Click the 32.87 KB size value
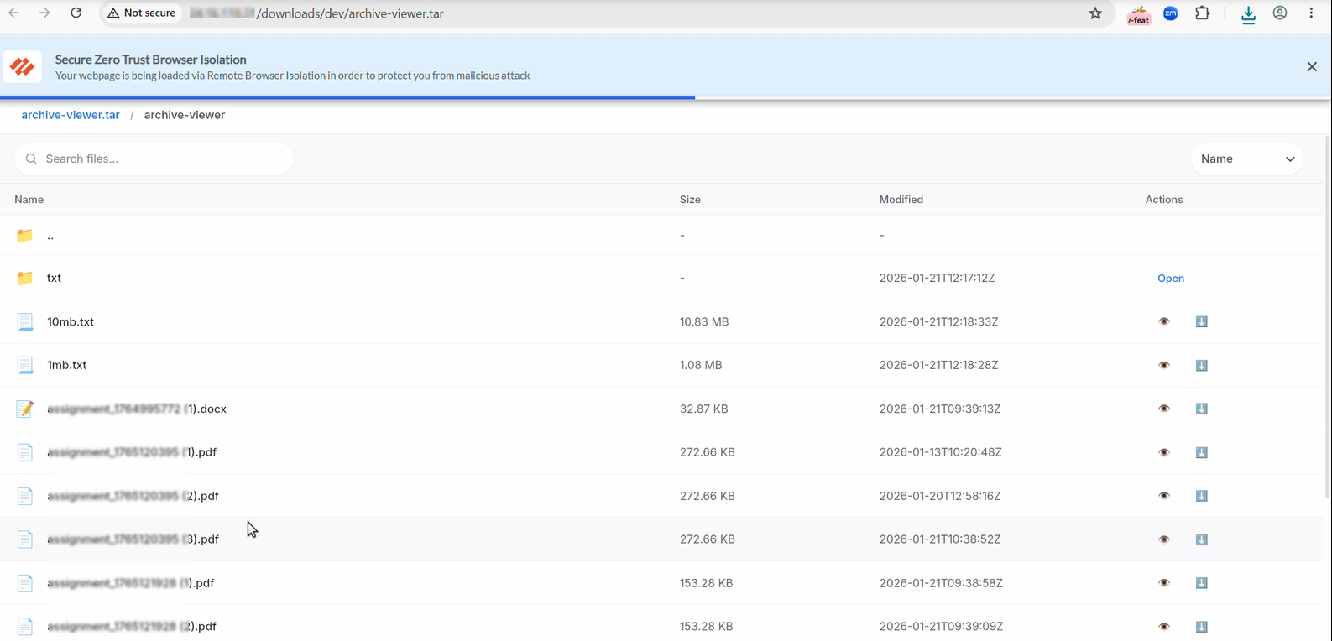 tap(704, 409)
